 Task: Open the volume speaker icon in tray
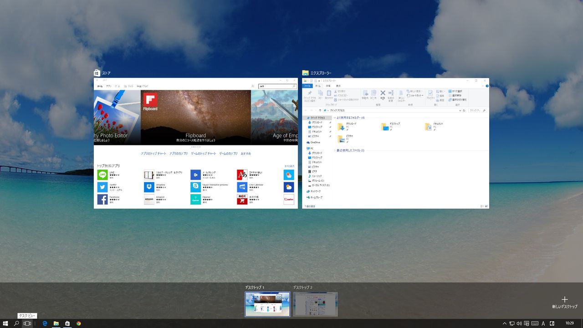point(519,323)
